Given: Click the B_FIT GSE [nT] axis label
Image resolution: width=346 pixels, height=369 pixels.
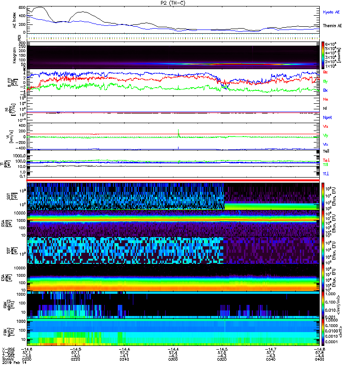Looking at the screenshot, I should point(14,82).
